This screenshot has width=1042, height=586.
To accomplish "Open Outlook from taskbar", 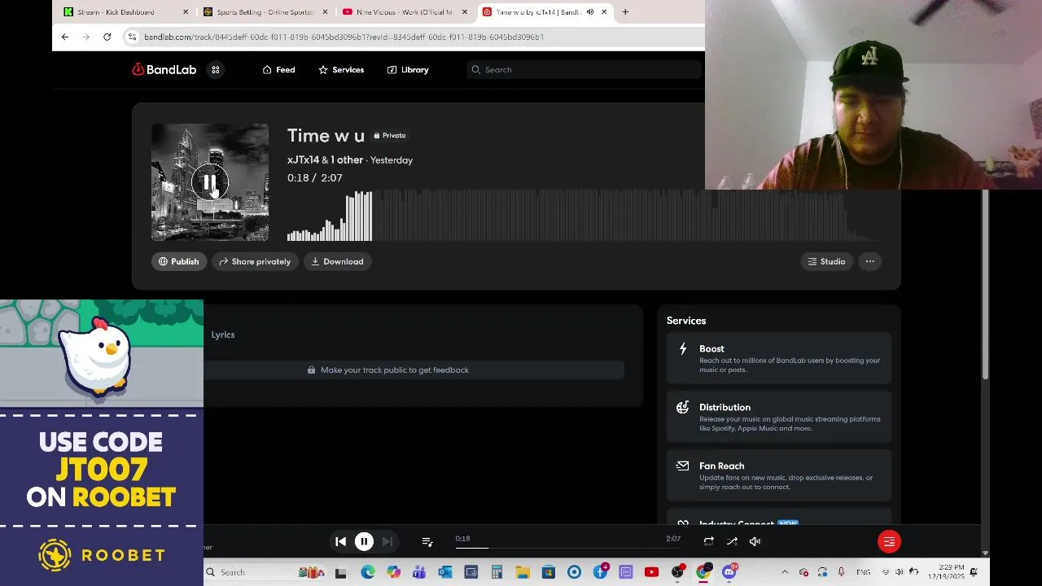I will pos(445,572).
